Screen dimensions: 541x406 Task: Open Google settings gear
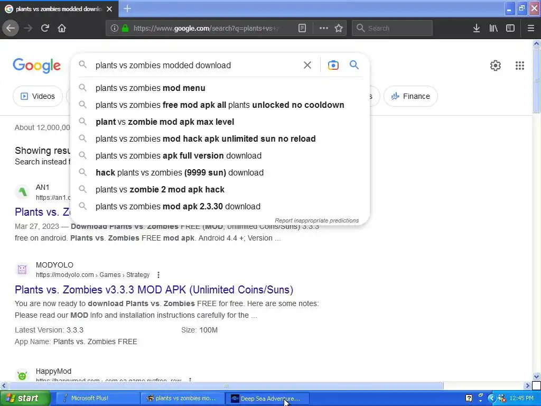pos(496,66)
